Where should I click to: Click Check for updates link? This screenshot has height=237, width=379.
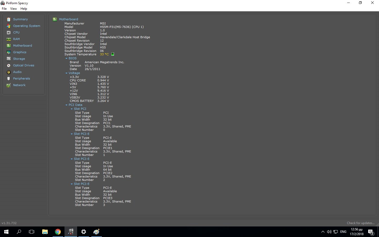click(x=361, y=223)
